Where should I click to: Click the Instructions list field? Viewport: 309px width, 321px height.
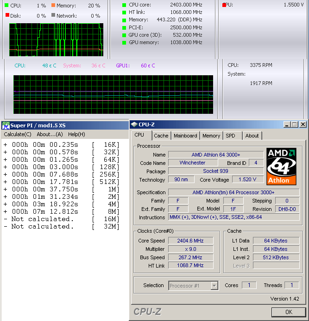(x=233, y=217)
